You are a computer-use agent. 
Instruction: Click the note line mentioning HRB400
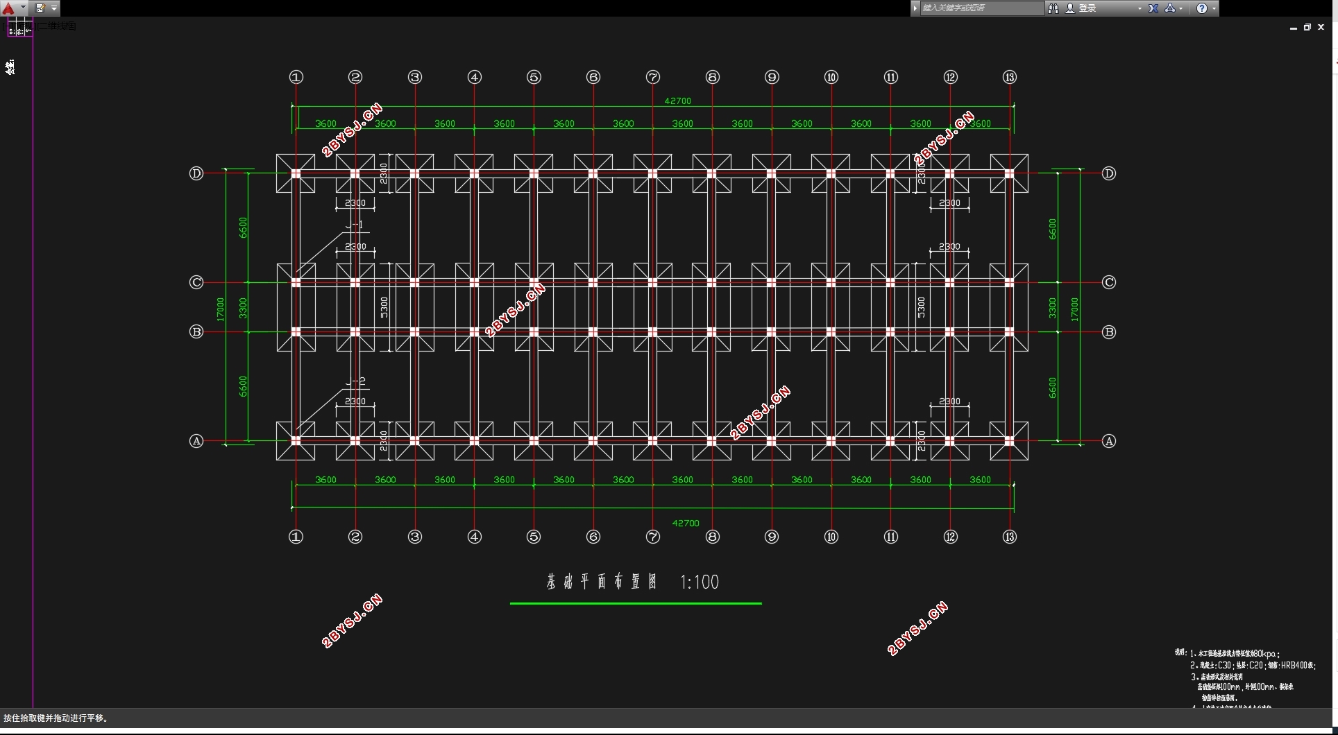[1253, 665]
